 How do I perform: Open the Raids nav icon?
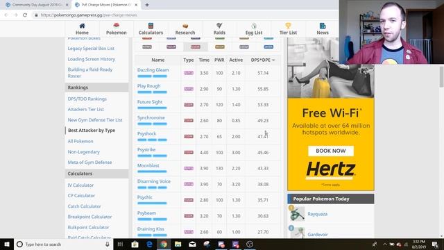pyautogui.click(x=219, y=26)
